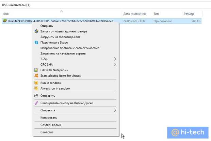Click the Приложение type cell

click(x=163, y=21)
